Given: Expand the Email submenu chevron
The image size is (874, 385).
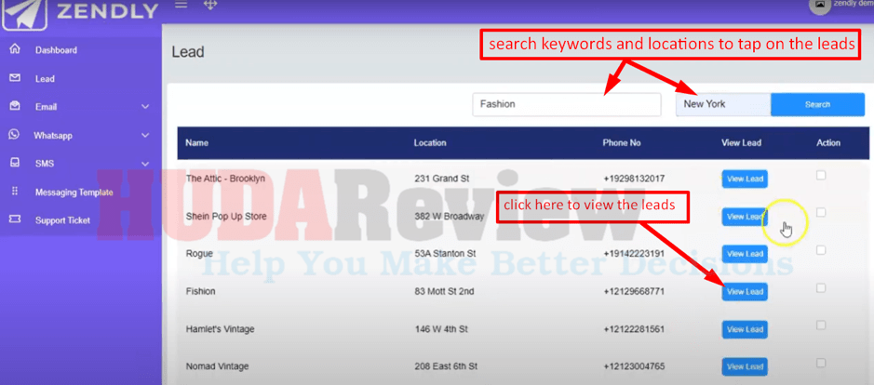Looking at the screenshot, I should tap(145, 106).
